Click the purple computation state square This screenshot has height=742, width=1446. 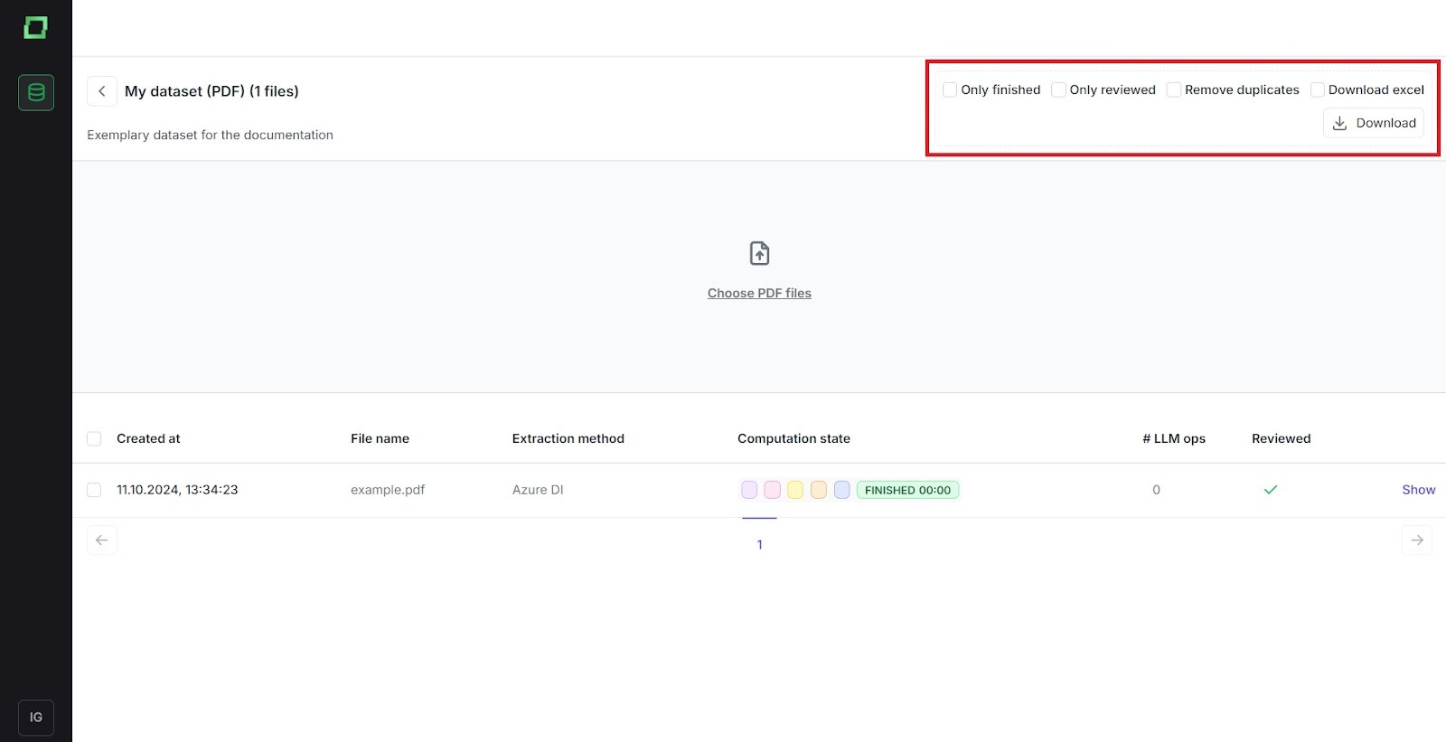[749, 490]
